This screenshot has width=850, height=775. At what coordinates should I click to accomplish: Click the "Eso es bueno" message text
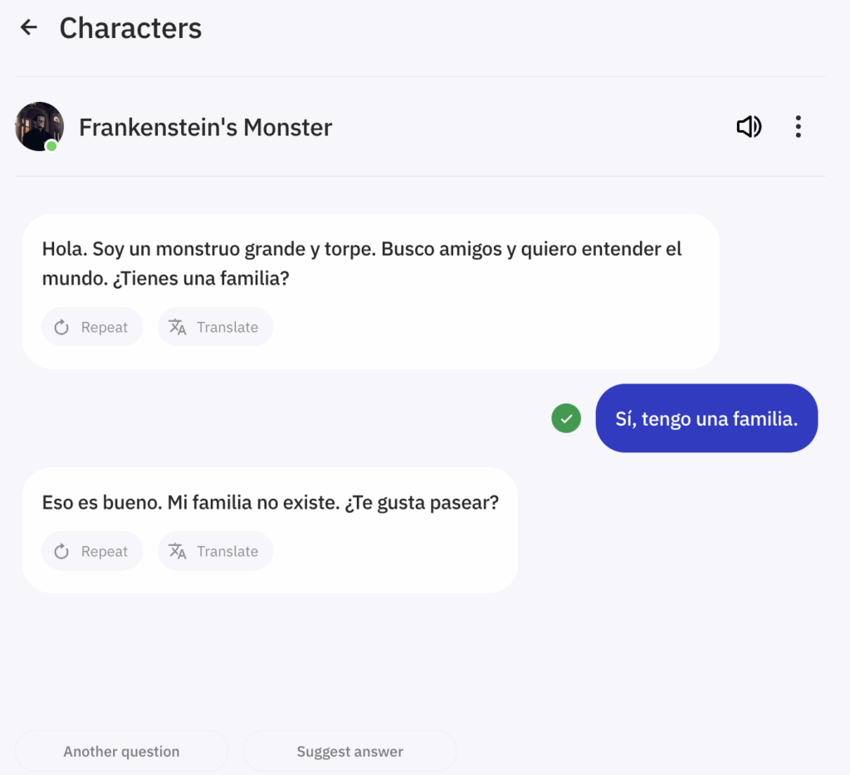[x=270, y=503]
